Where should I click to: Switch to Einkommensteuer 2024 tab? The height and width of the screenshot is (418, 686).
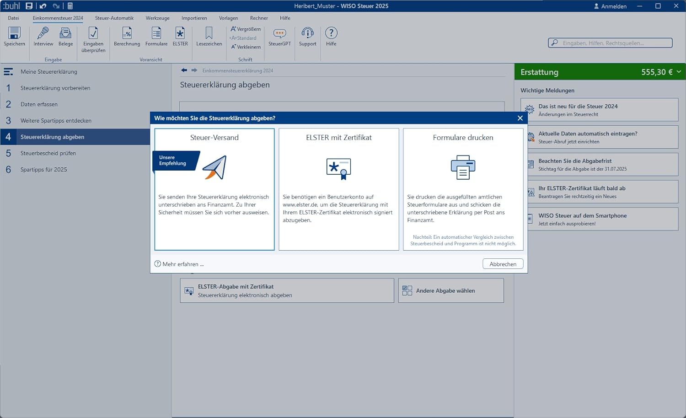click(x=58, y=18)
